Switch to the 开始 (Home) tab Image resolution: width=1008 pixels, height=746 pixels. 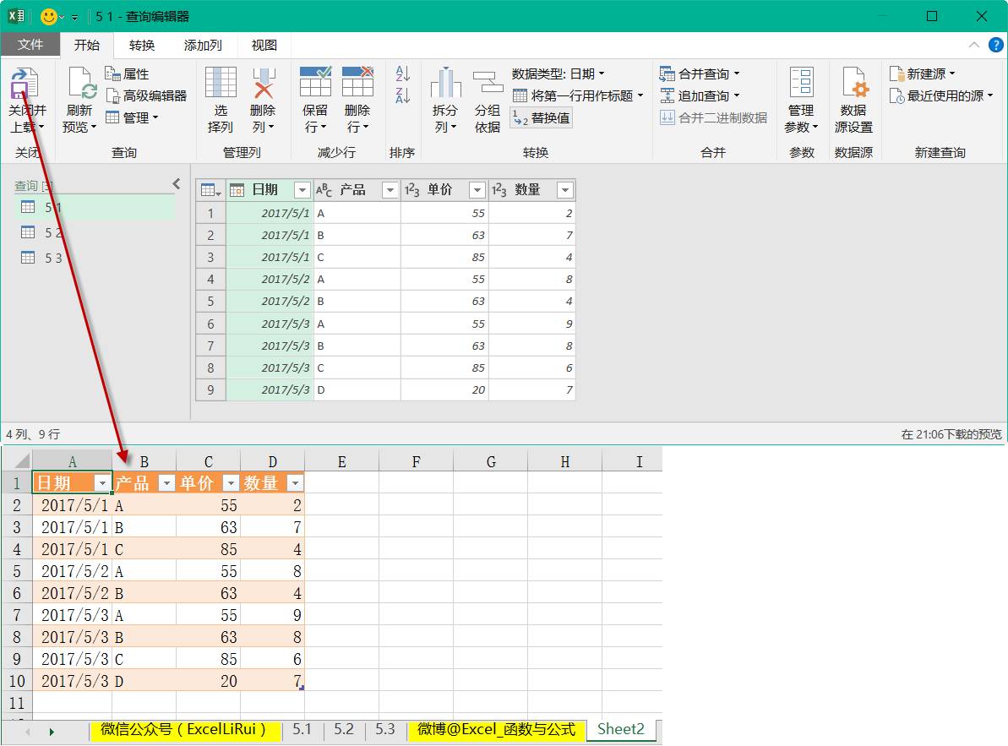87,45
